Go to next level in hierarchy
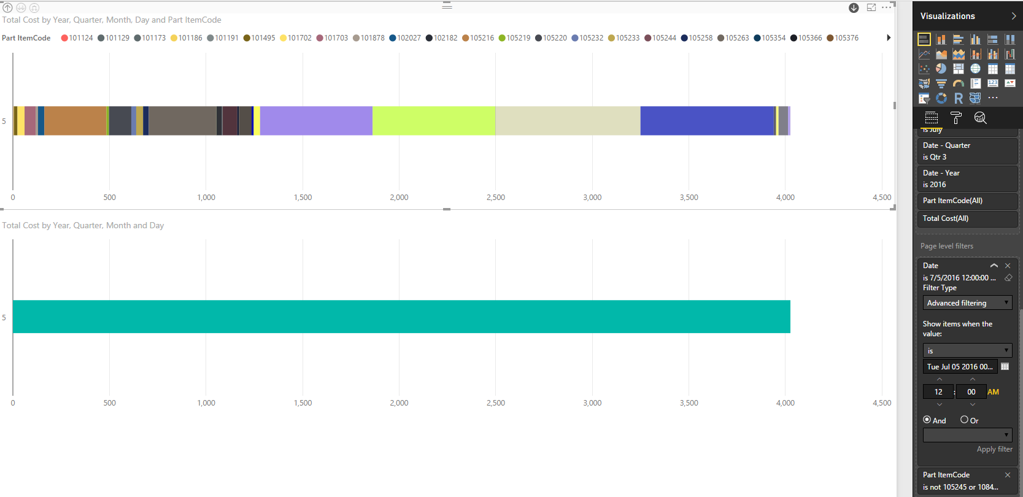 21,8
